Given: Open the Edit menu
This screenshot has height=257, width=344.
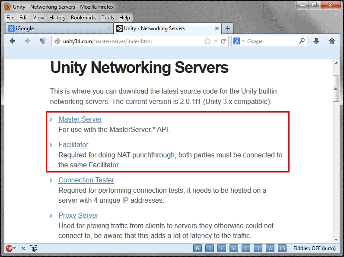Looking at the screenshot, I should tap(23, 18).
